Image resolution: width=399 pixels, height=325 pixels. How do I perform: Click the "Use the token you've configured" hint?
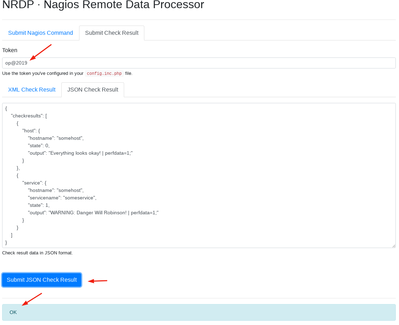click(43, 73)
